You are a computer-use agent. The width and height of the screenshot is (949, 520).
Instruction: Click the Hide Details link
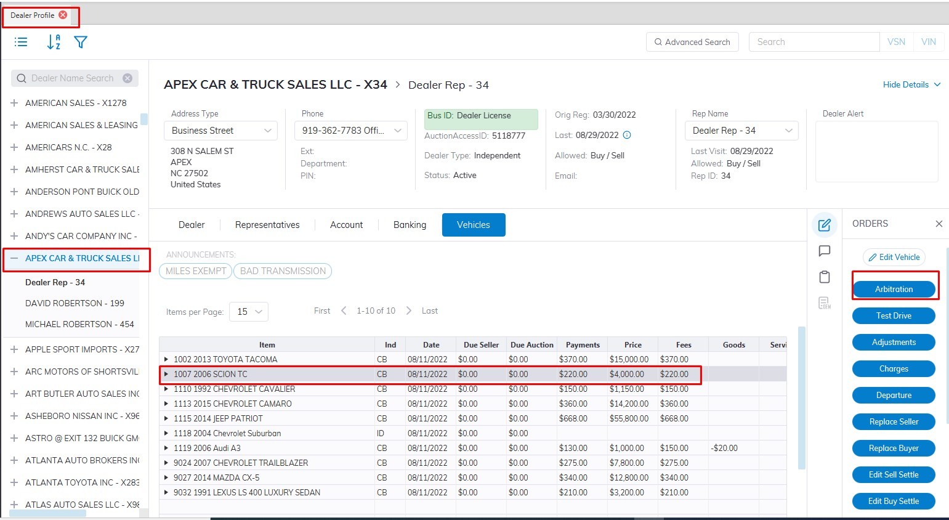tap(911, 84)
